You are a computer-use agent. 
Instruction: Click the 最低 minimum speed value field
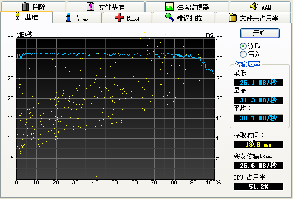click(258, 83)
